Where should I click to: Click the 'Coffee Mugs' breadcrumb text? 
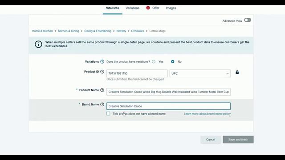[x=157, y=31]
